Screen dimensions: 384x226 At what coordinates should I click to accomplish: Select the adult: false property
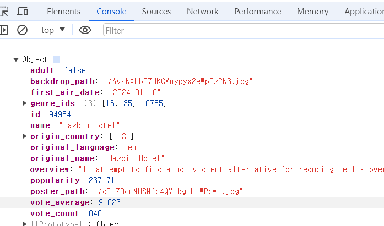point(58,70)
